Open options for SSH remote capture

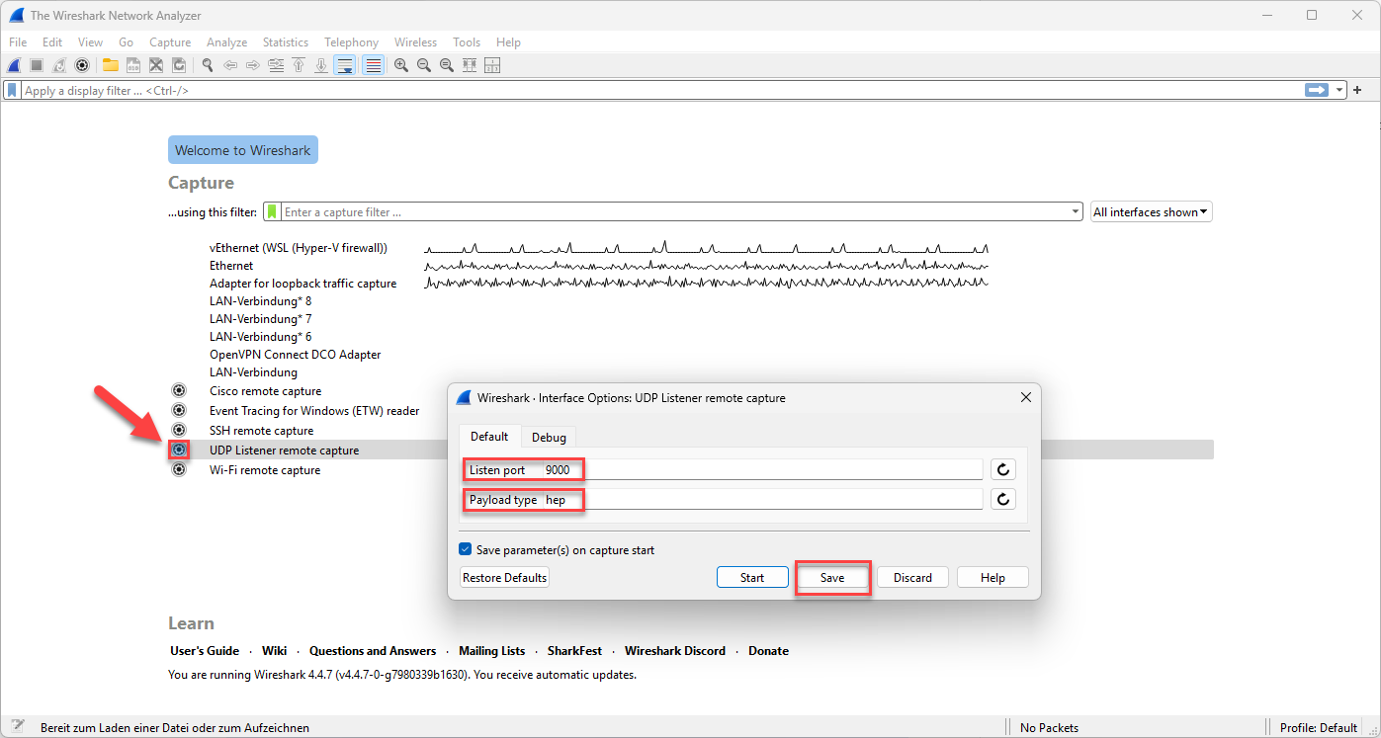[x=179, y=430]
